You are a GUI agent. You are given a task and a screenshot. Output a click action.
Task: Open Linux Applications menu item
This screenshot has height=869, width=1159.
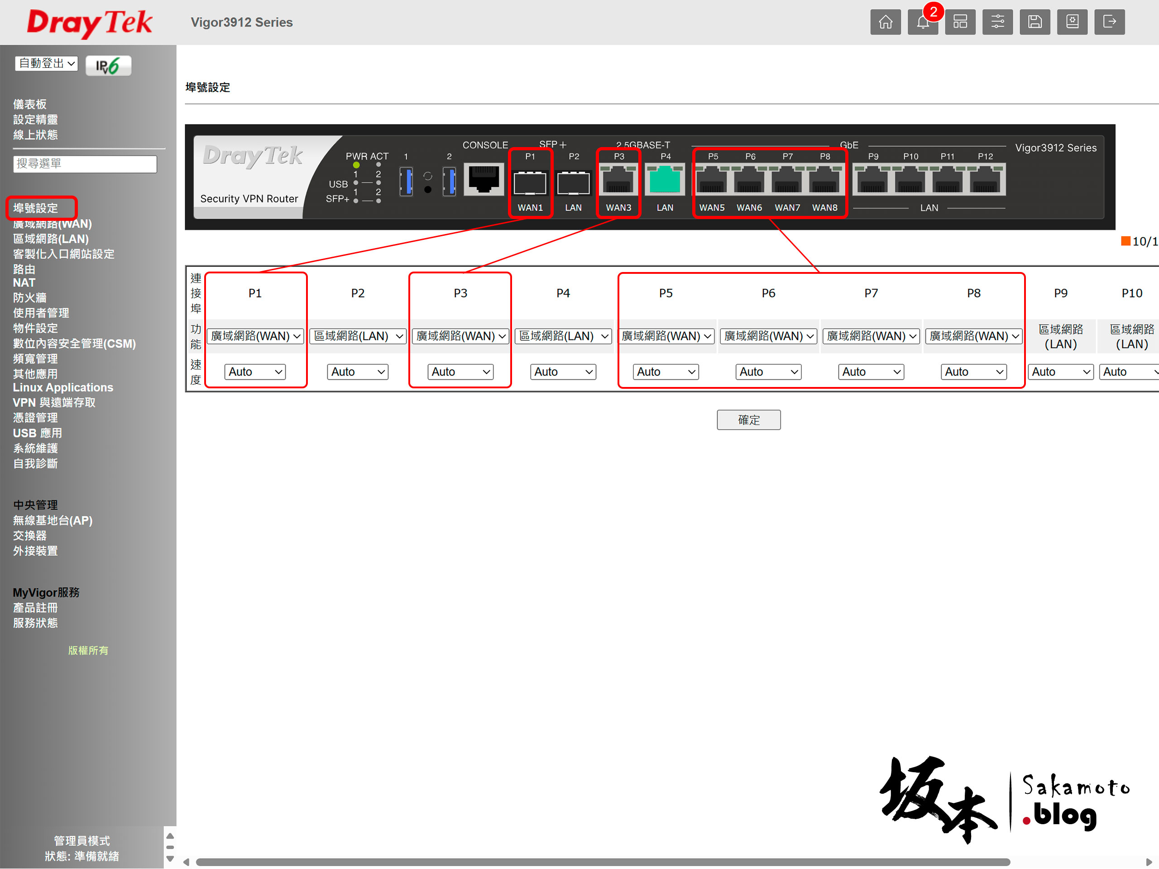[63, 387]
